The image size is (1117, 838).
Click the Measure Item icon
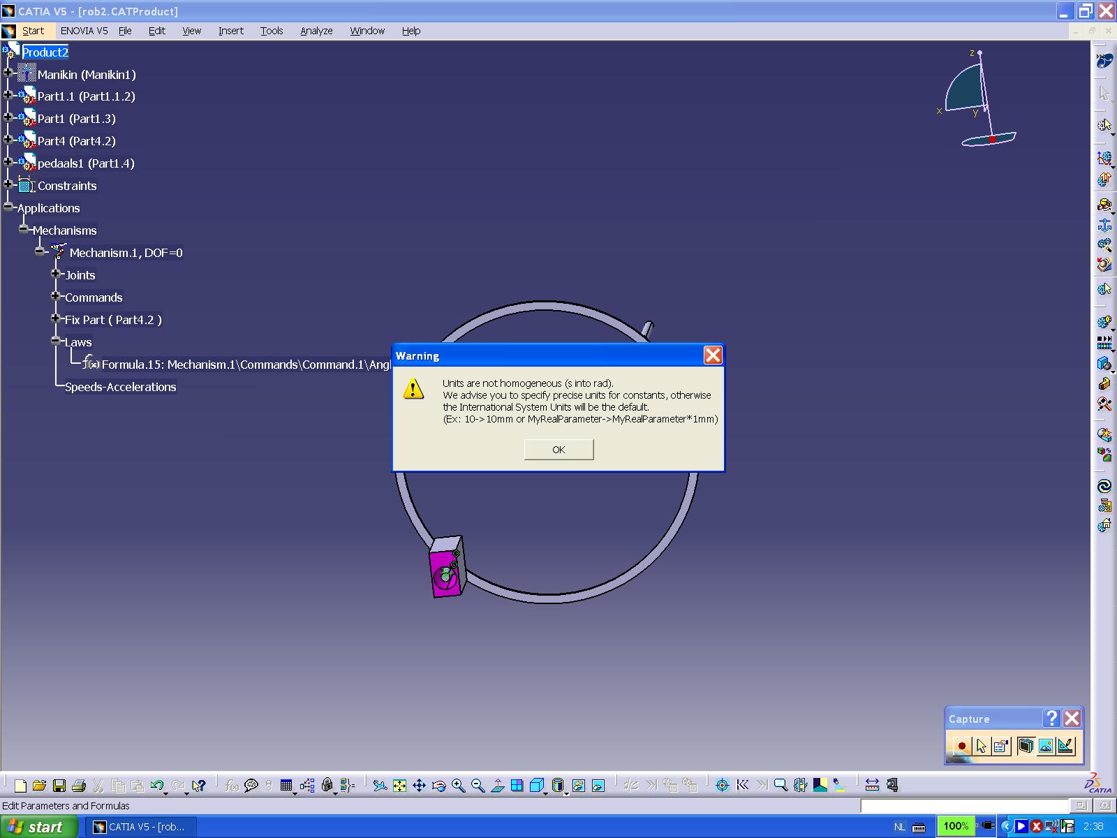892,786
